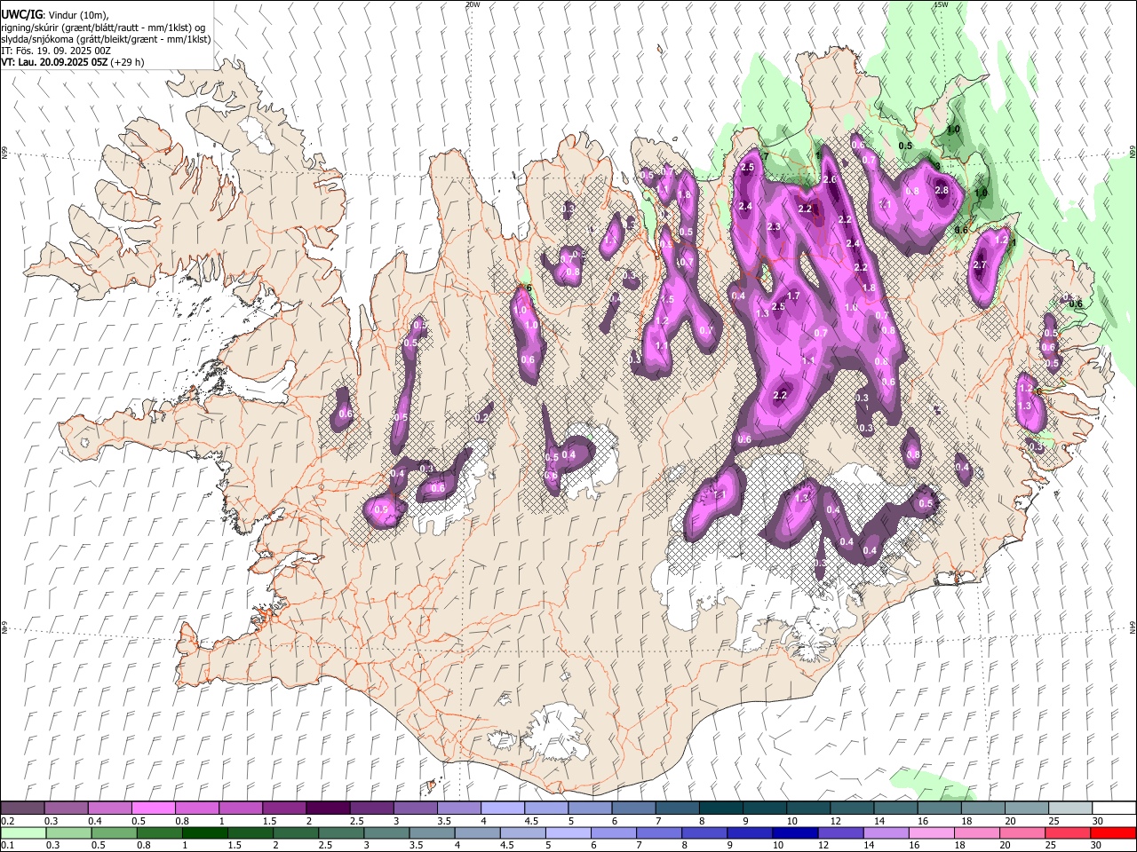Click the red rain swatch between 25 and 30
This screenshot has height=852, width=1137.
click(1067, 833)
